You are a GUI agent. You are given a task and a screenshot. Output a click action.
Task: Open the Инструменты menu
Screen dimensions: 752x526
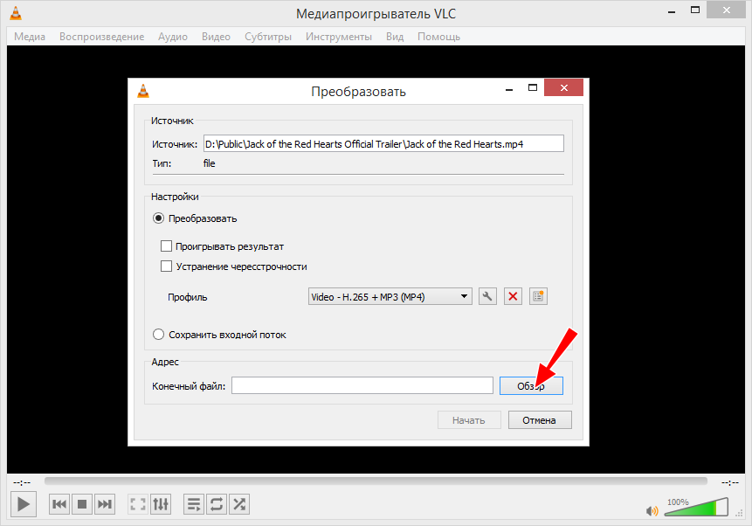click(339, 37)
